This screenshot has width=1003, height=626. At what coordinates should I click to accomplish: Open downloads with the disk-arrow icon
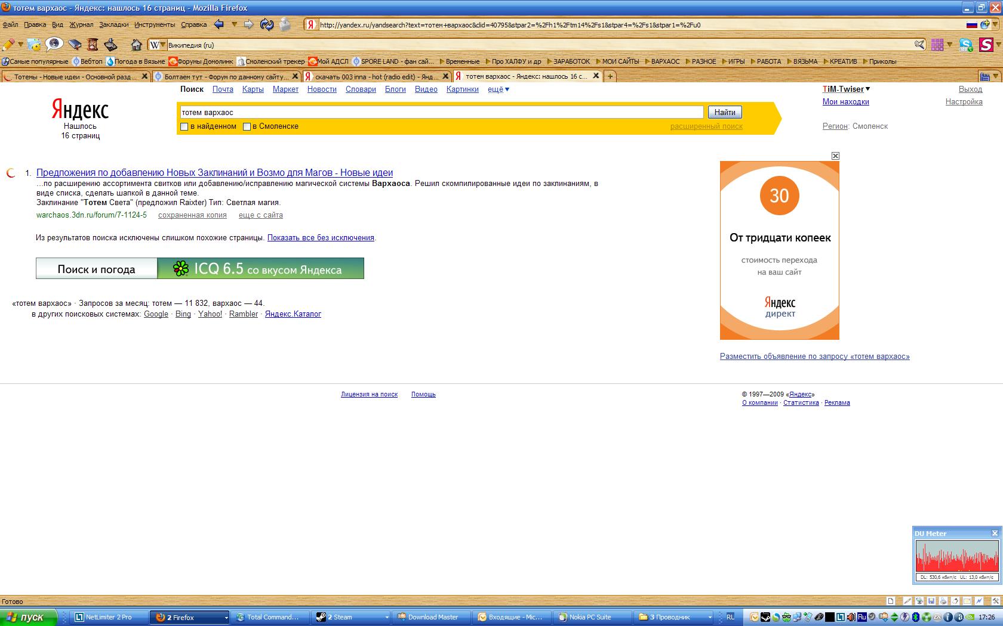point(110,45)
